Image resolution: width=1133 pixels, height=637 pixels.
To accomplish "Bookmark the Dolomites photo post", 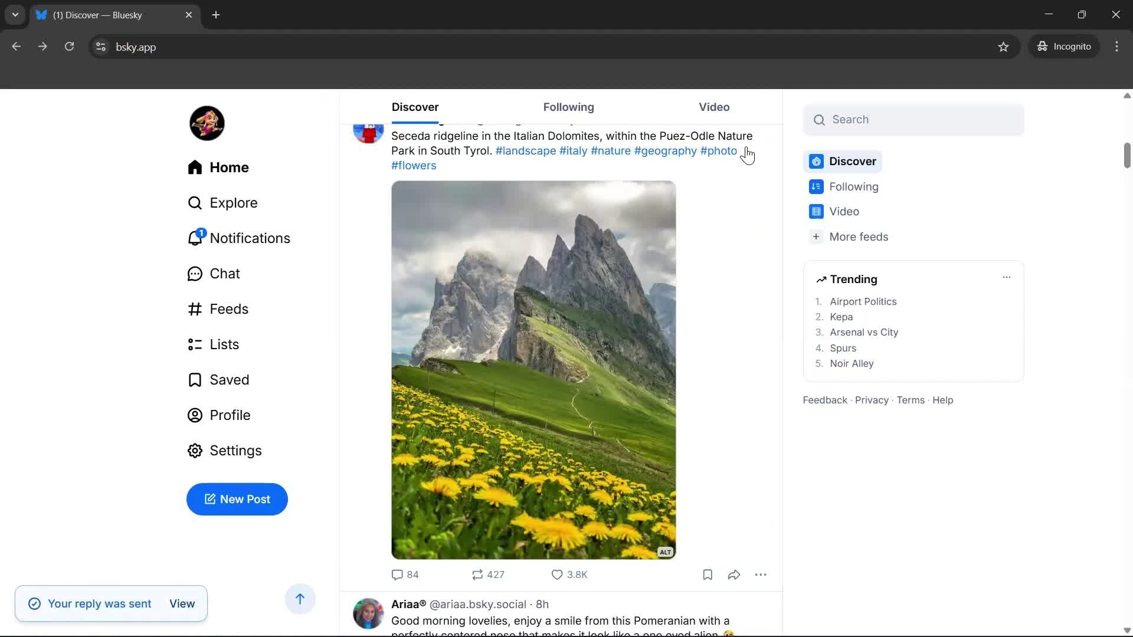I will coord(707,574).
